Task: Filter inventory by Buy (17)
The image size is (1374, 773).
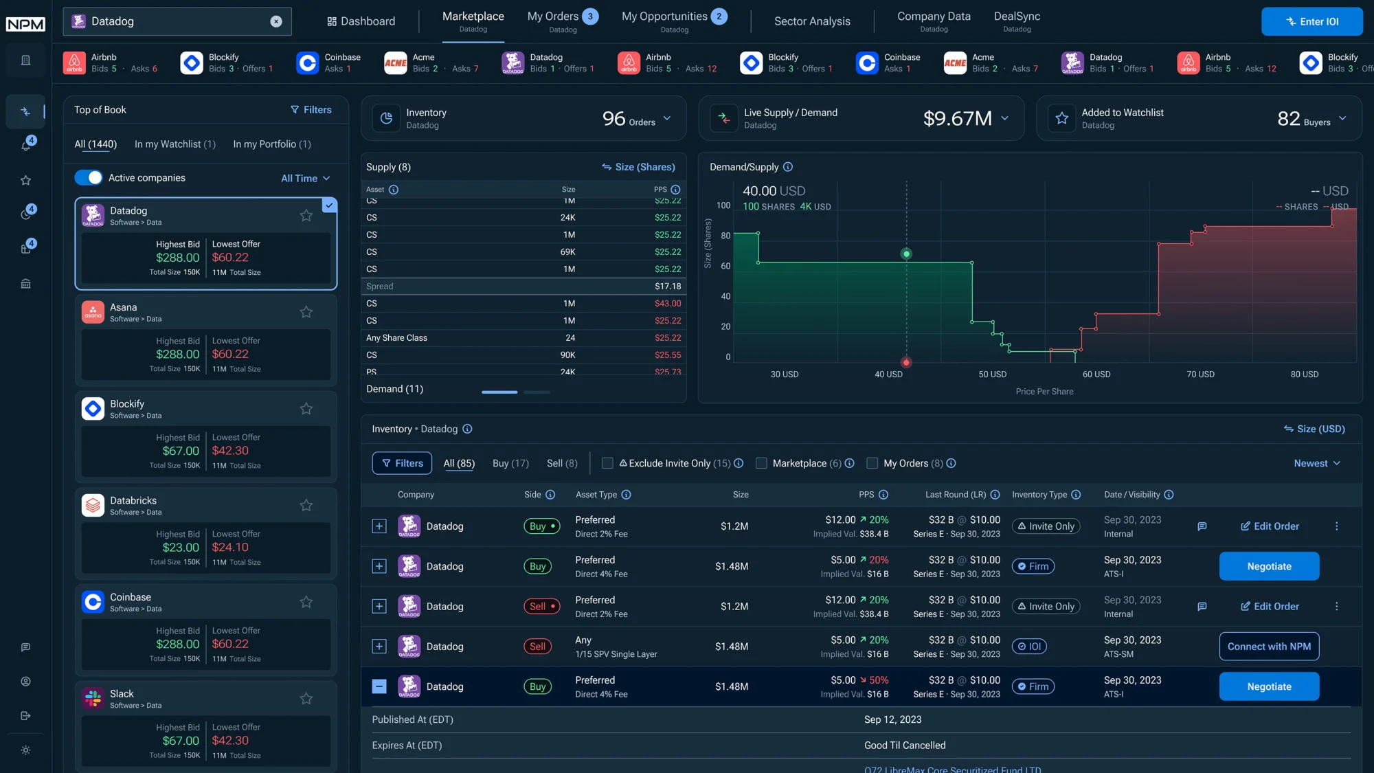Action: 510,464
